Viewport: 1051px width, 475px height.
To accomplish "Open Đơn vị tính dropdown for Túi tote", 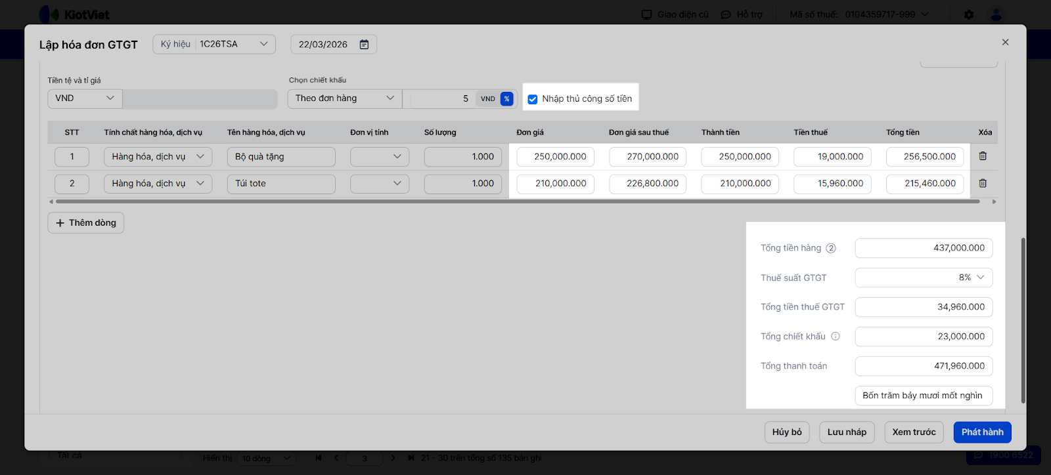I will coord(380,184).
